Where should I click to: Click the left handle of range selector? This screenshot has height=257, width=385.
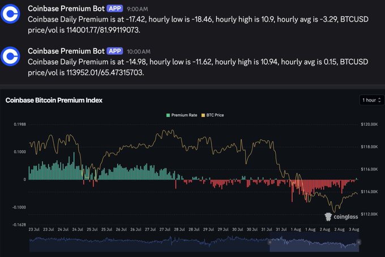point(269,242)
